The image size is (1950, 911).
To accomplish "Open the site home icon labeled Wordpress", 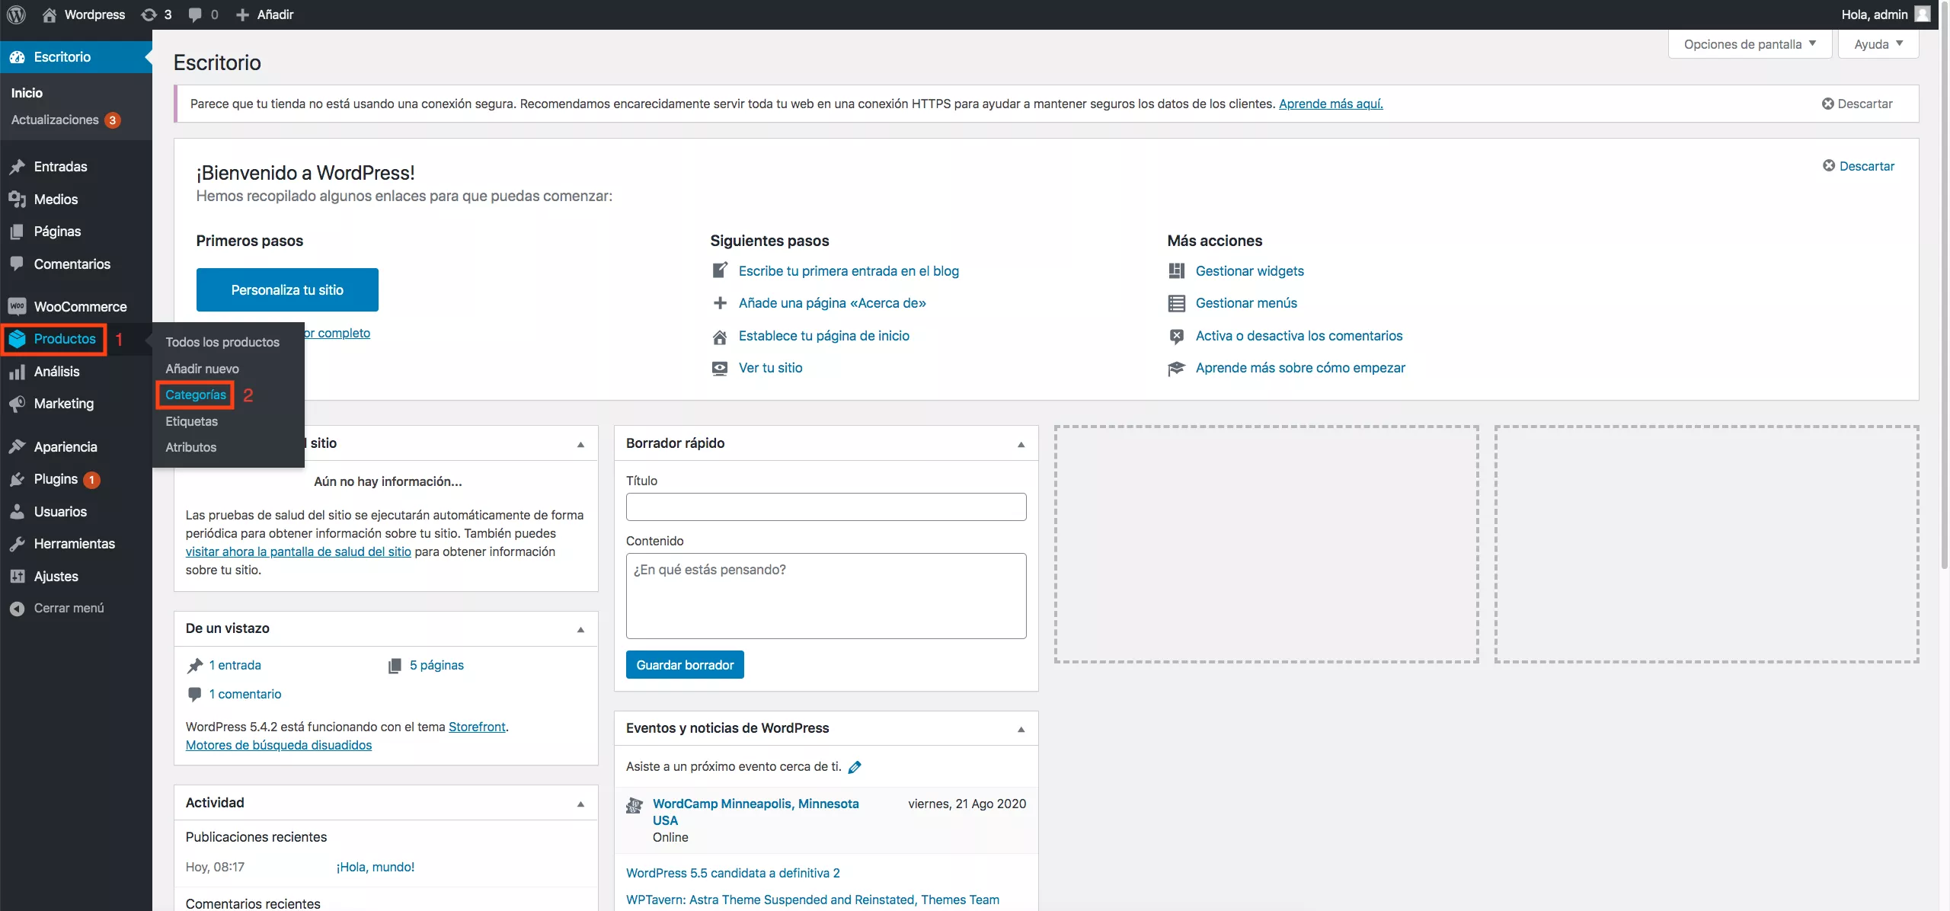I will point(50,14).
